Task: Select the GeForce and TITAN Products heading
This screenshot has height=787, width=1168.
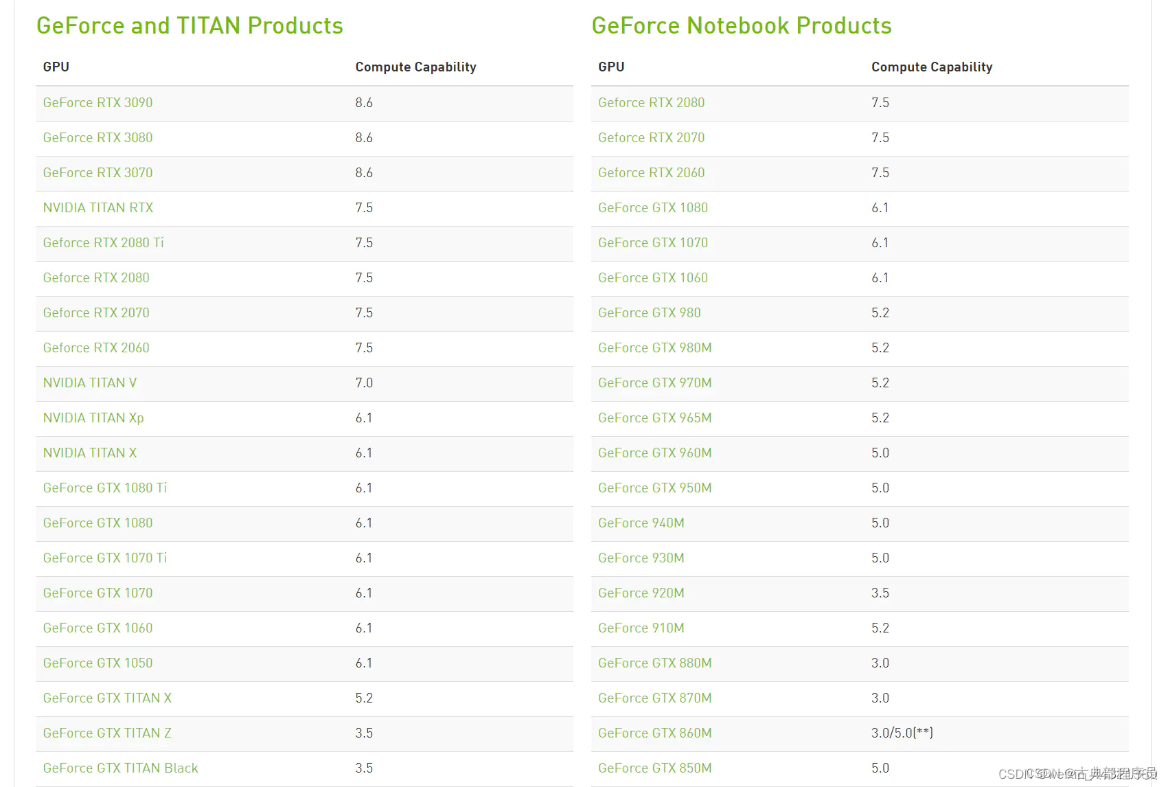Action: click(190, 26)
